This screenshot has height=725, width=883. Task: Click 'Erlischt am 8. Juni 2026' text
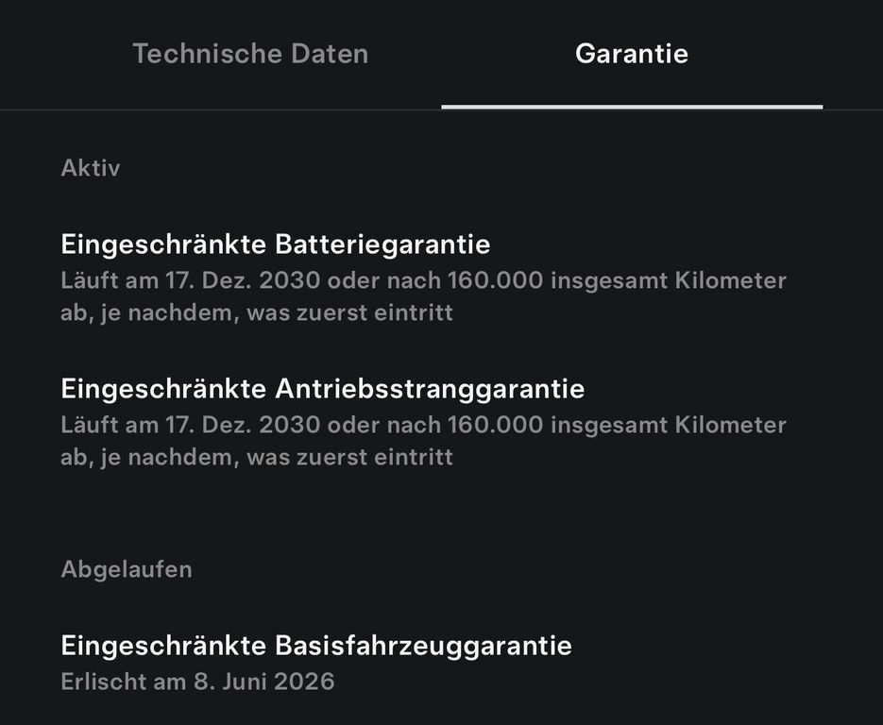click(197, 682)
